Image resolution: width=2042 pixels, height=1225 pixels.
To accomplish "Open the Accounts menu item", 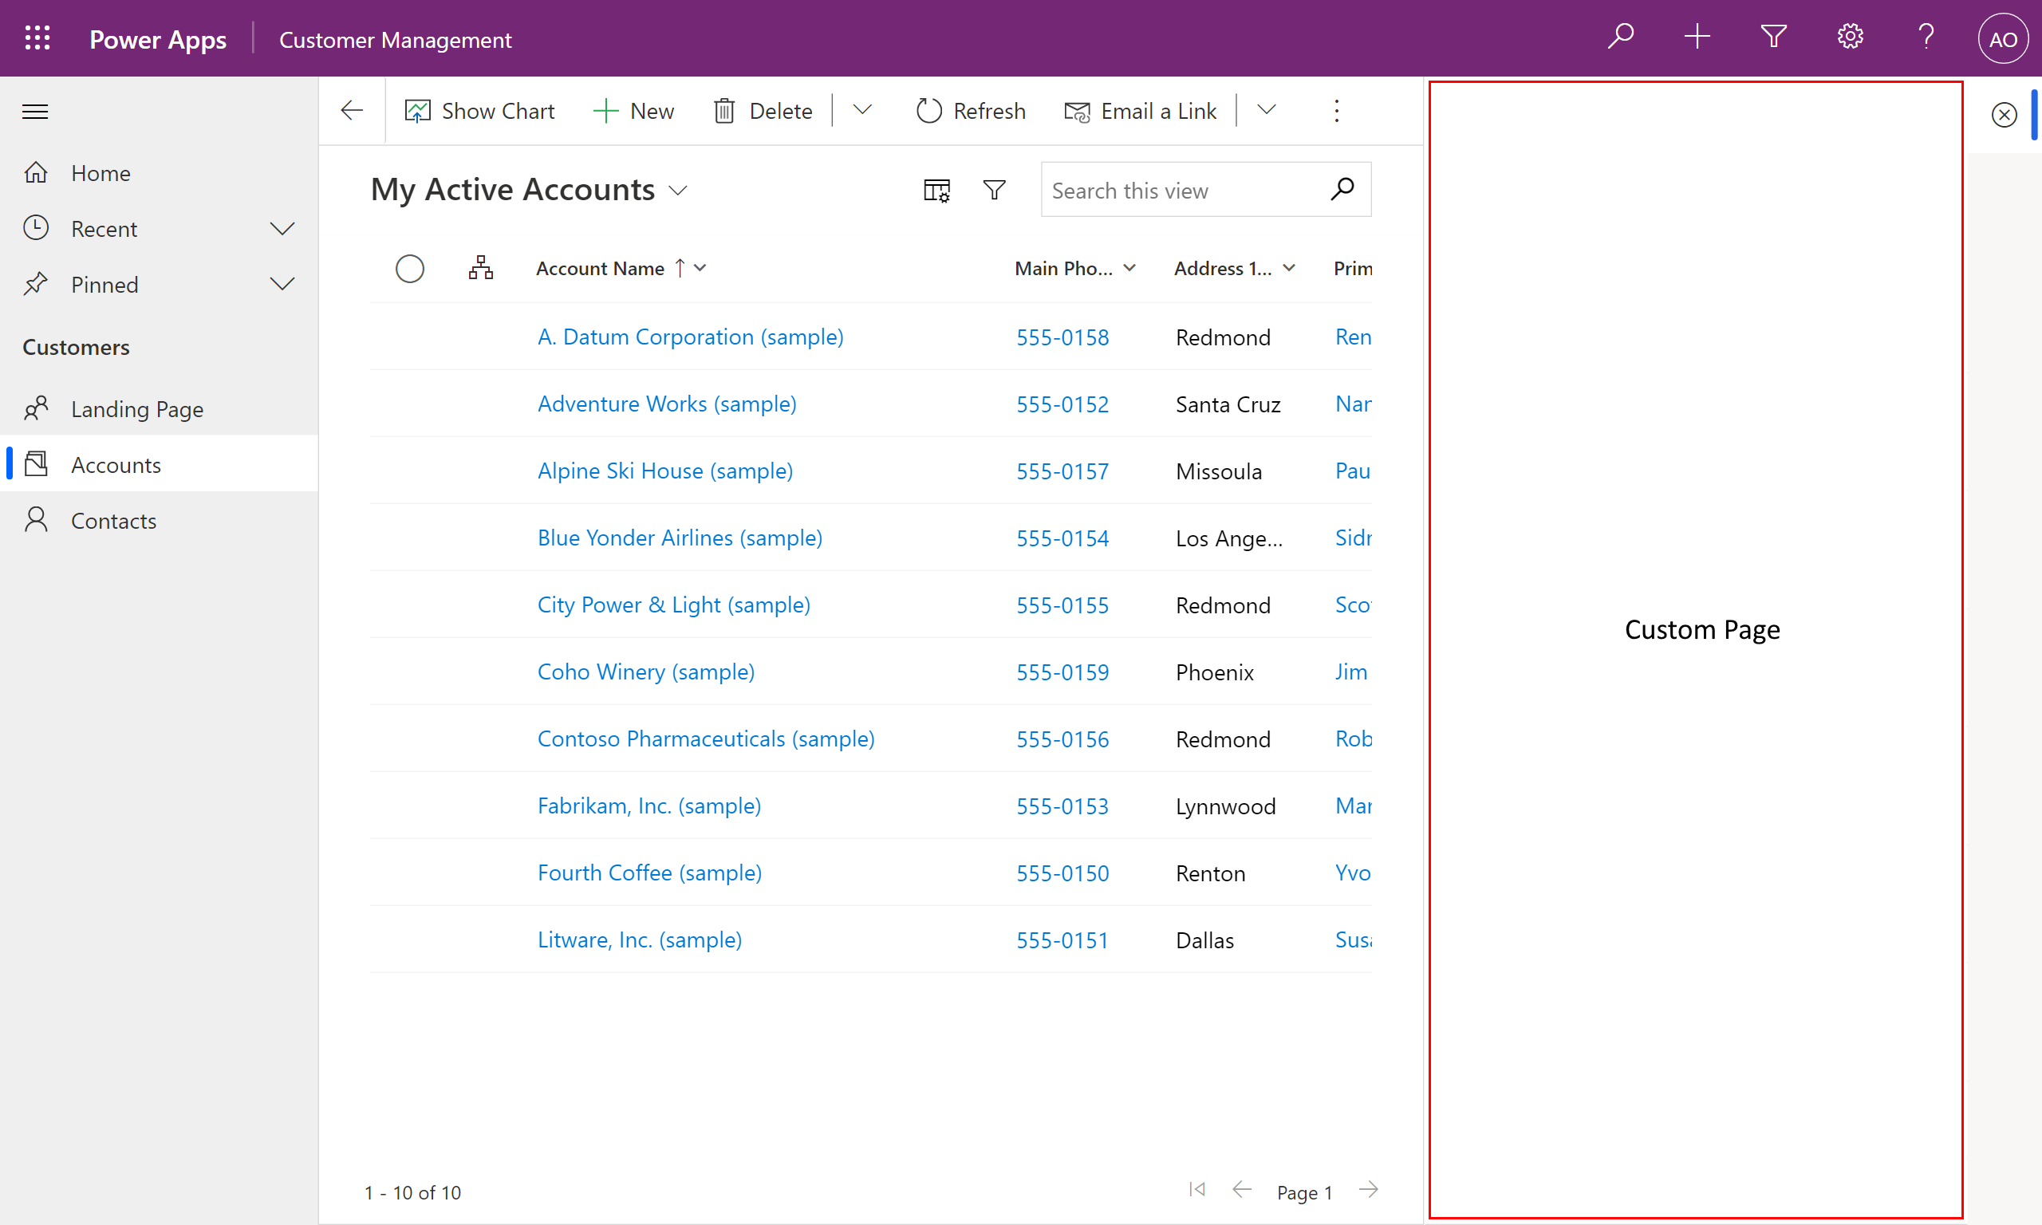I will (115, 463).
